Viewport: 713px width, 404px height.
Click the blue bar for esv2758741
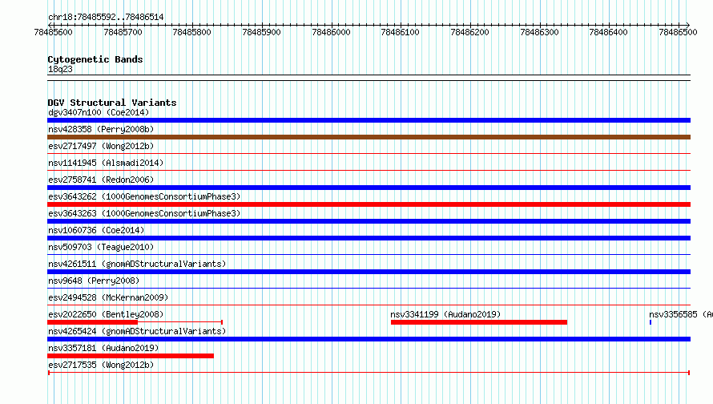[369, 188]
